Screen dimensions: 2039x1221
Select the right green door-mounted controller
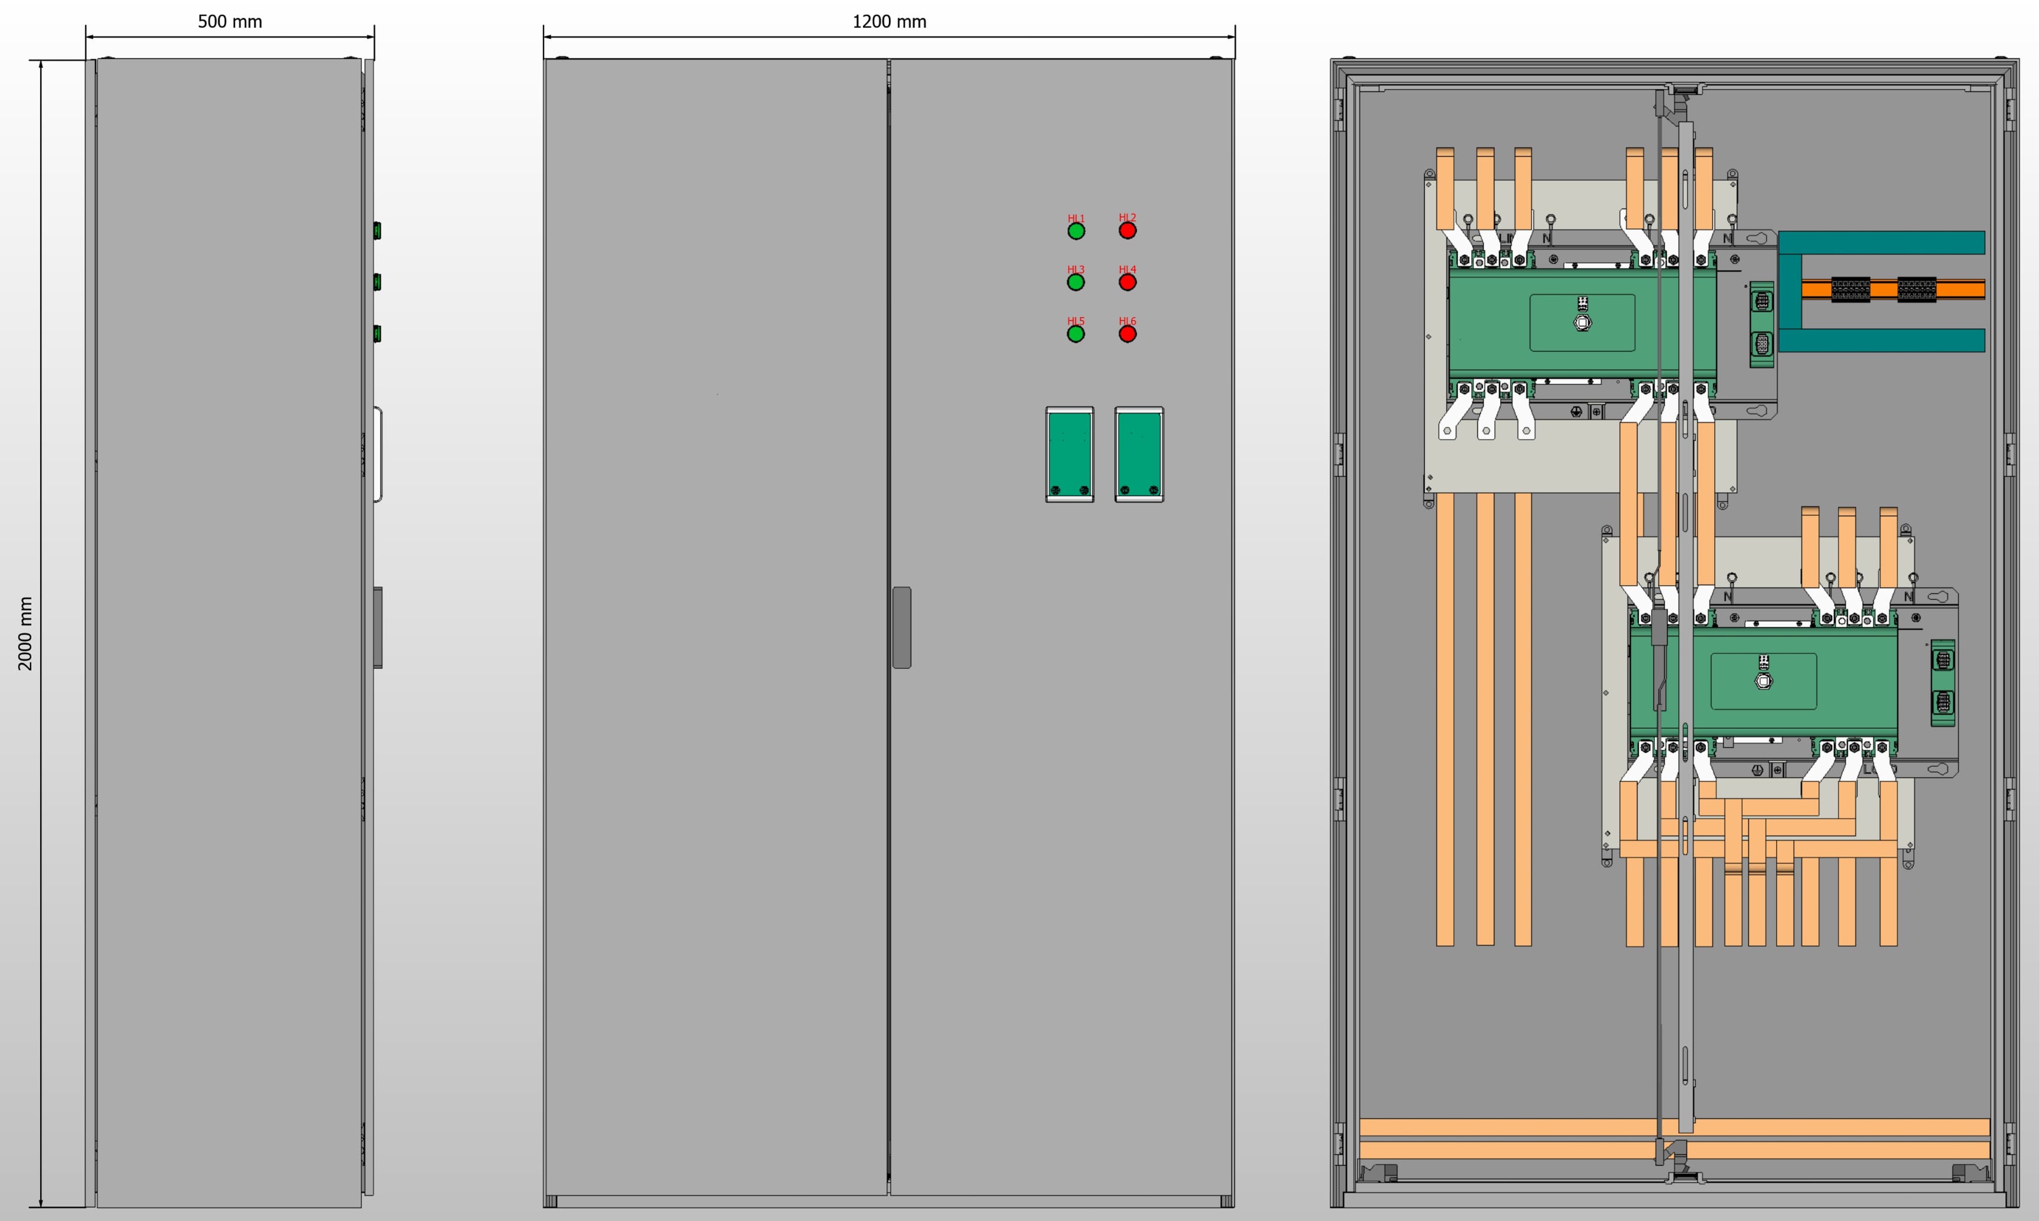tap(1139, 454)
